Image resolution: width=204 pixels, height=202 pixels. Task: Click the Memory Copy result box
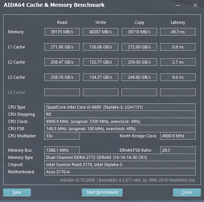(x=139, y=32)
